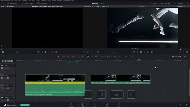Viewport: 190px width, 107px height.
Task: Toggle loop playback in timeline viewer
Action: [x=152, y=52]
